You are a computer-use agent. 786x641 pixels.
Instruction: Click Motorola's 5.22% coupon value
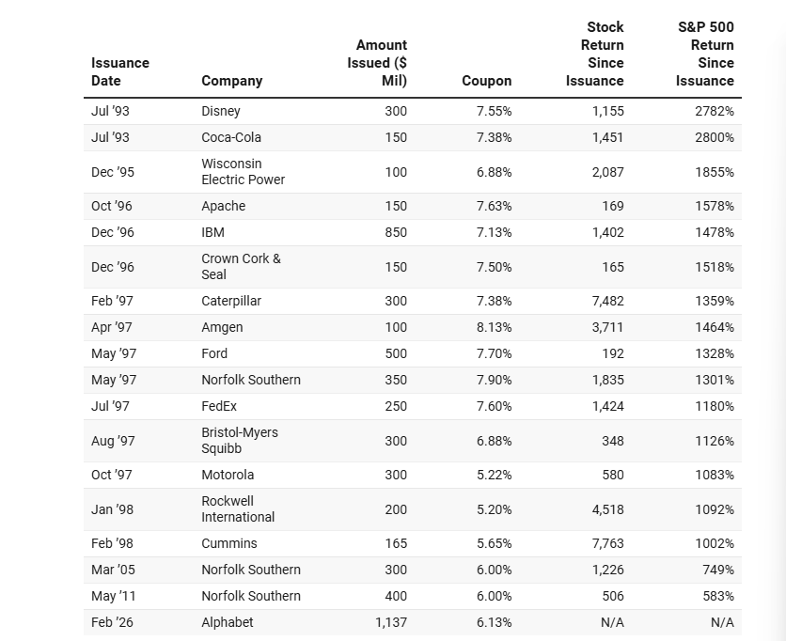(494, 475)
